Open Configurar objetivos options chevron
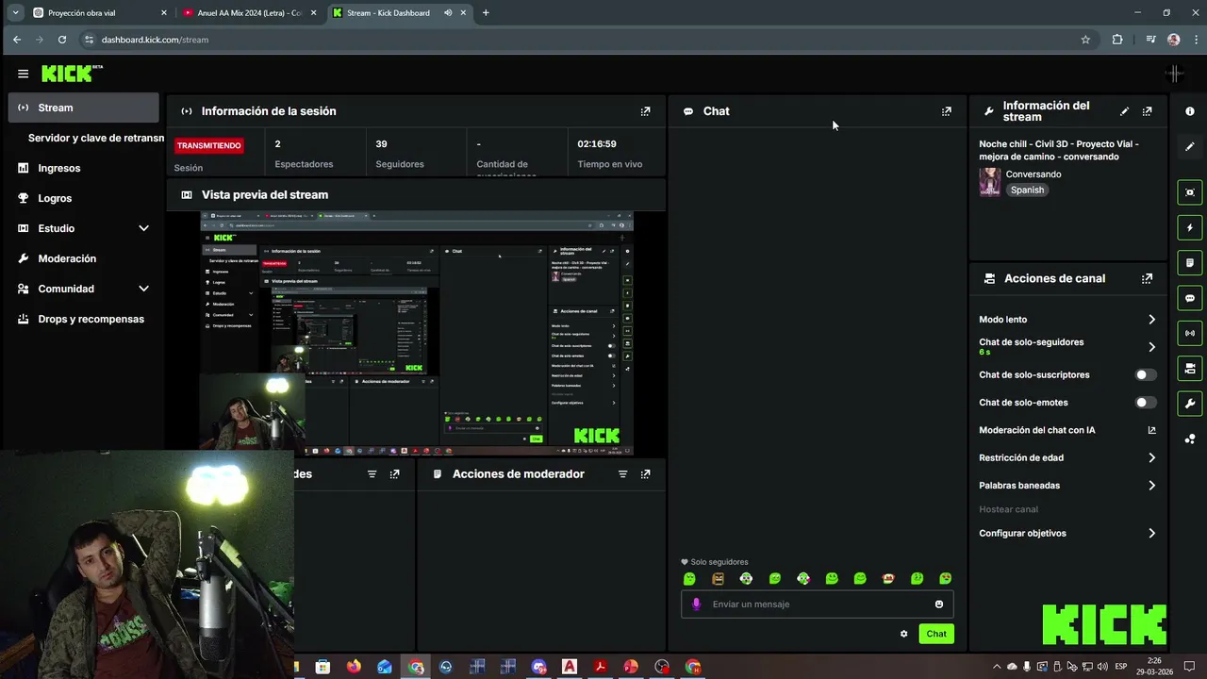Screen dimensions: 1207x679 pyautogui.click(x=1151, y=534)
